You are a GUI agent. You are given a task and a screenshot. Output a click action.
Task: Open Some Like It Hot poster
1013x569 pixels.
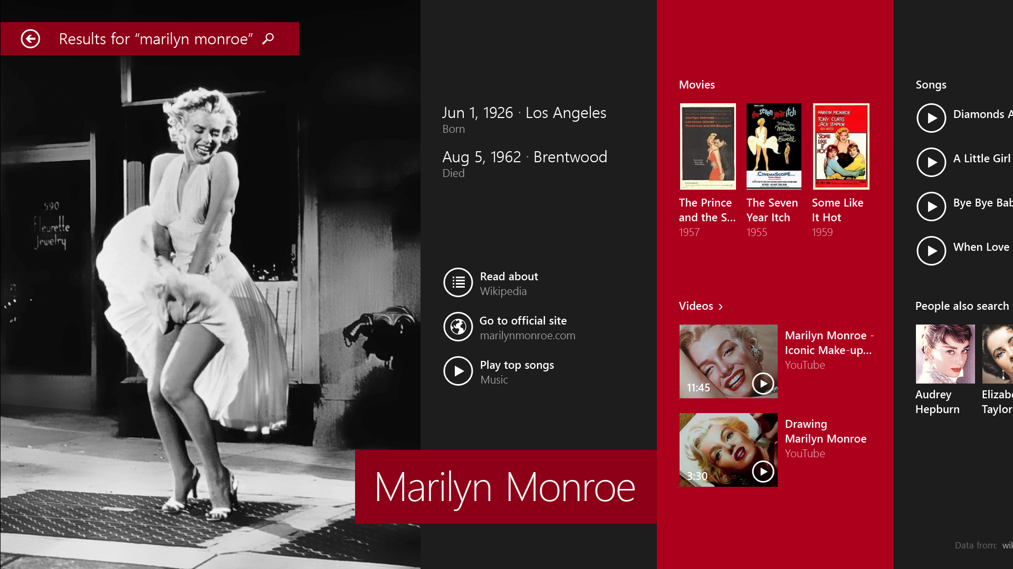coord(841,146)
